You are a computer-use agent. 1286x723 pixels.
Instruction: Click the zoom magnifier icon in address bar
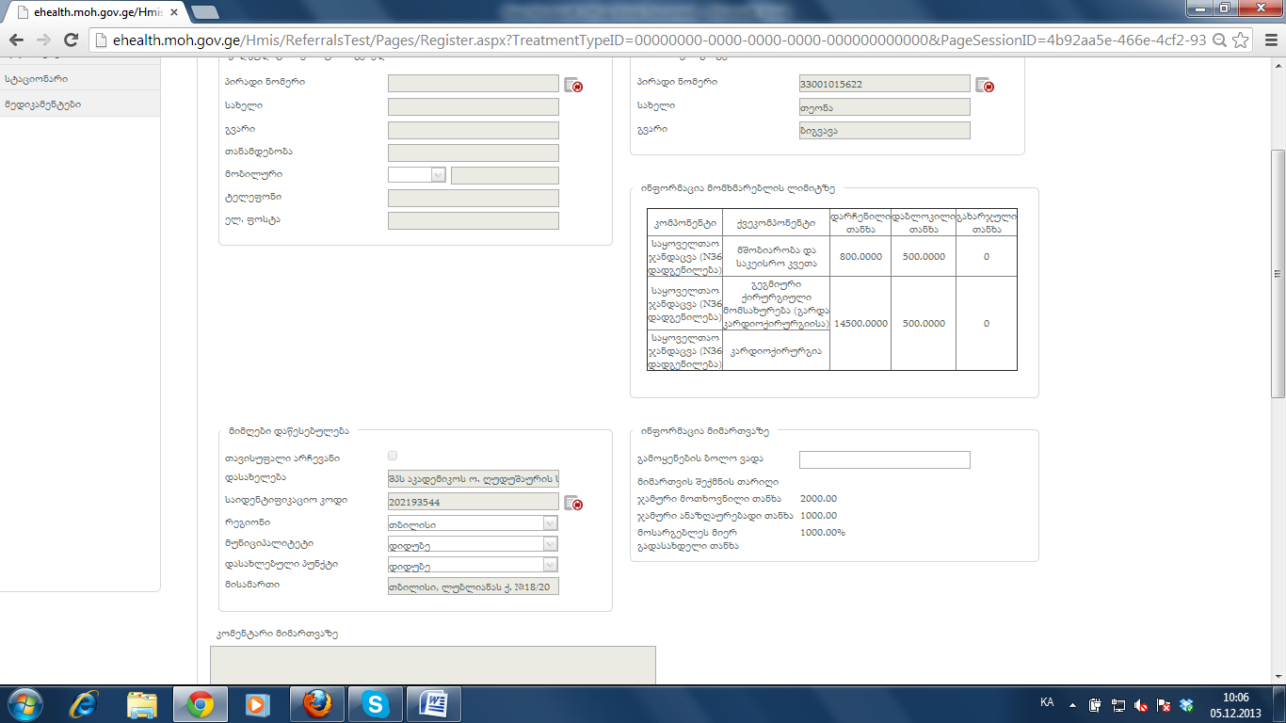click(1219, 40)
